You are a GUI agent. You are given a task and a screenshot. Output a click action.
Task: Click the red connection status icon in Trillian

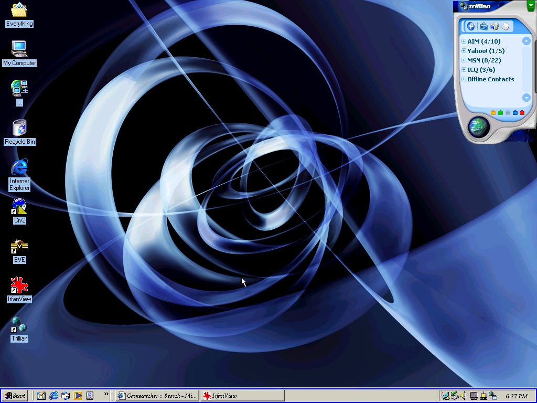[522, 112]
